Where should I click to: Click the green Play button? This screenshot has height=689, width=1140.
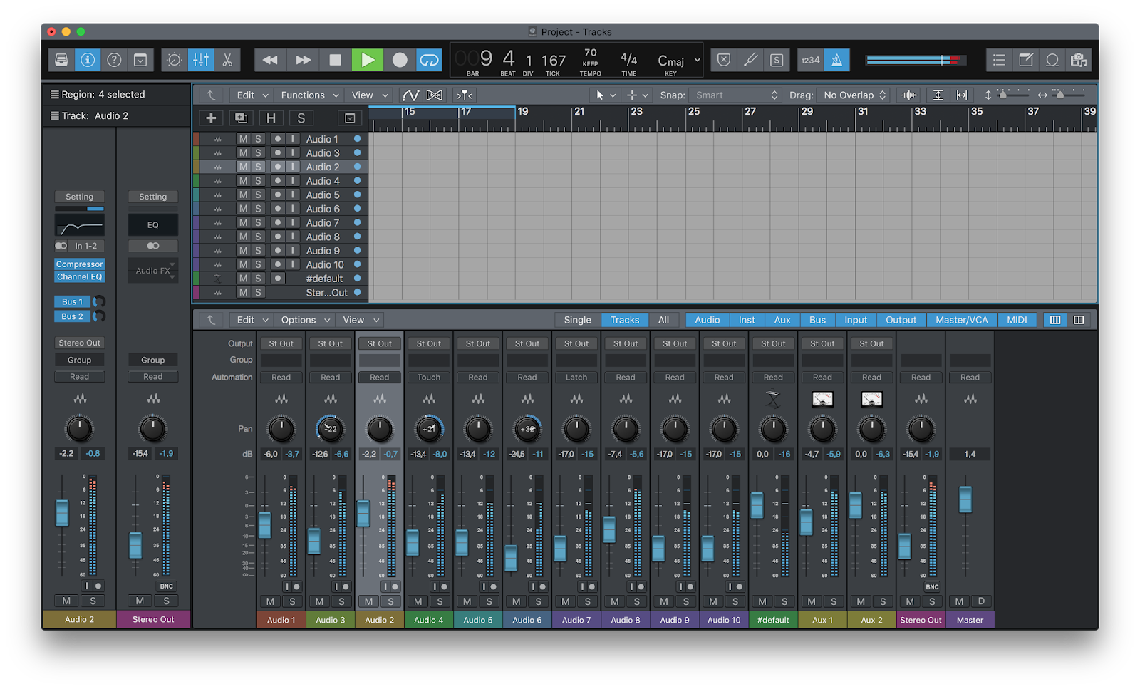tap(368, 60)
